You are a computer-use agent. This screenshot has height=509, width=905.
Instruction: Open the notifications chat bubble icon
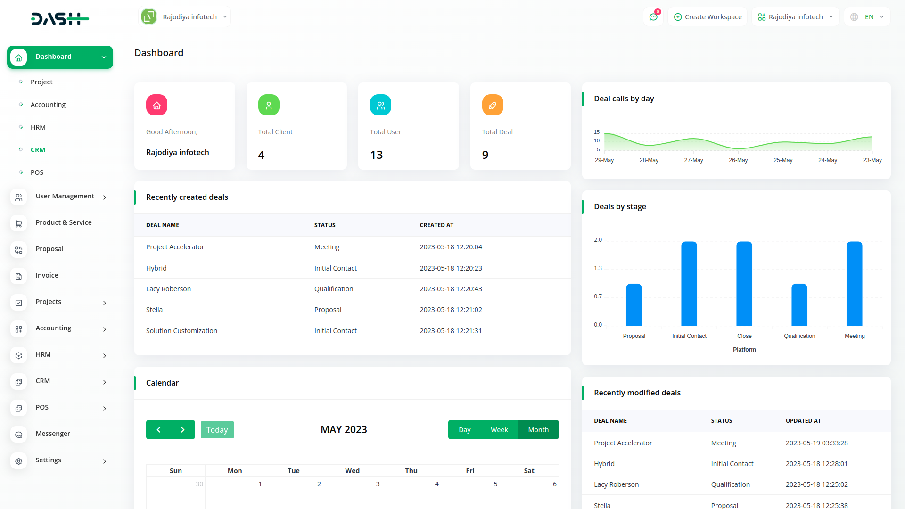point(653,16)
